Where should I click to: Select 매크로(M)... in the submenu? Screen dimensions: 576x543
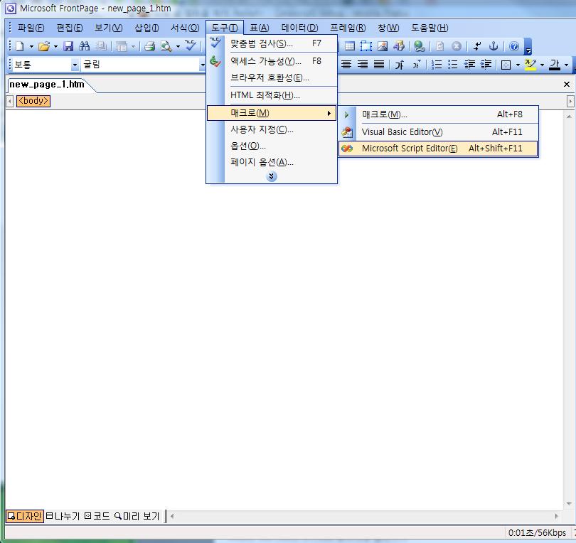(x=438, y=114)
